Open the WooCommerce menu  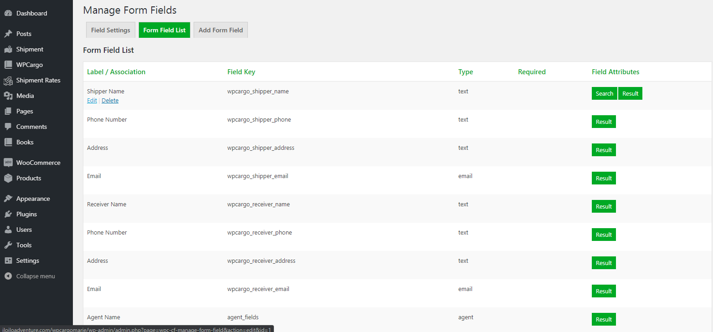point(36,163)
